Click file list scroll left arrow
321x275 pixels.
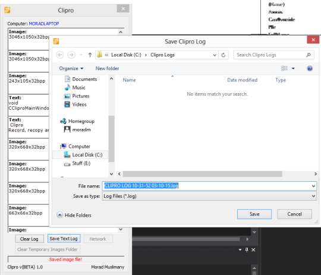click(x=119, y=174)
